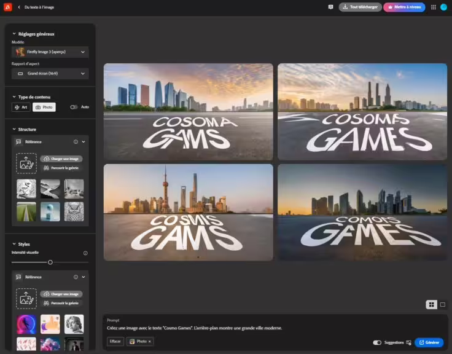The height and width of the screenshot is (354, 452).
Task: Click the Intensité visuelle slider handle
Action: pyautogui.click(x=50, y=262)
